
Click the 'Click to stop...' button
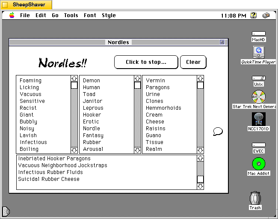point(146,62)
